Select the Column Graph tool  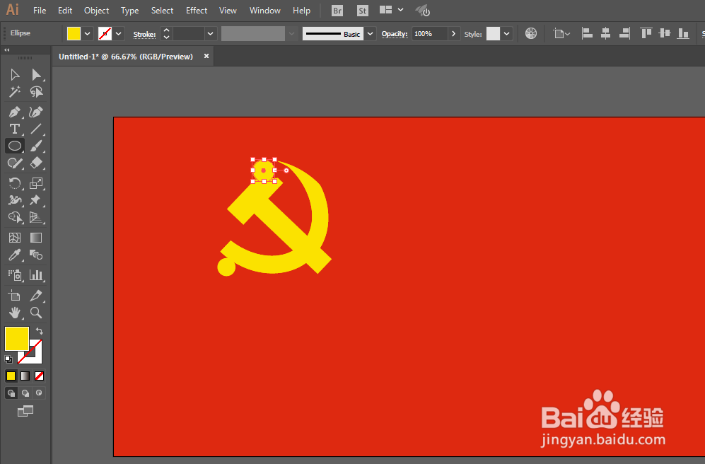(36, 274)
